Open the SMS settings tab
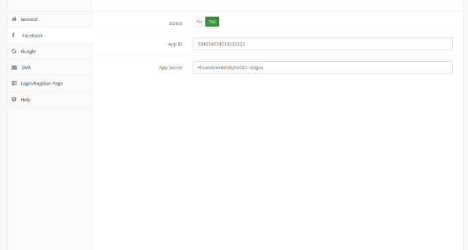The height and width of the screenshot is (250, 468). pyautogui.click(x=49, y=68)
